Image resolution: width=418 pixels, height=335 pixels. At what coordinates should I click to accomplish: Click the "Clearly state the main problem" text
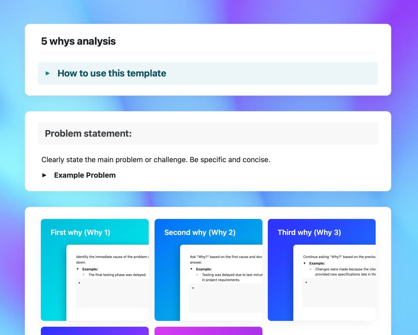click(155, 160)
